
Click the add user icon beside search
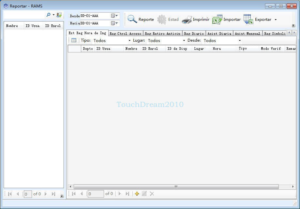pos(59,15)
